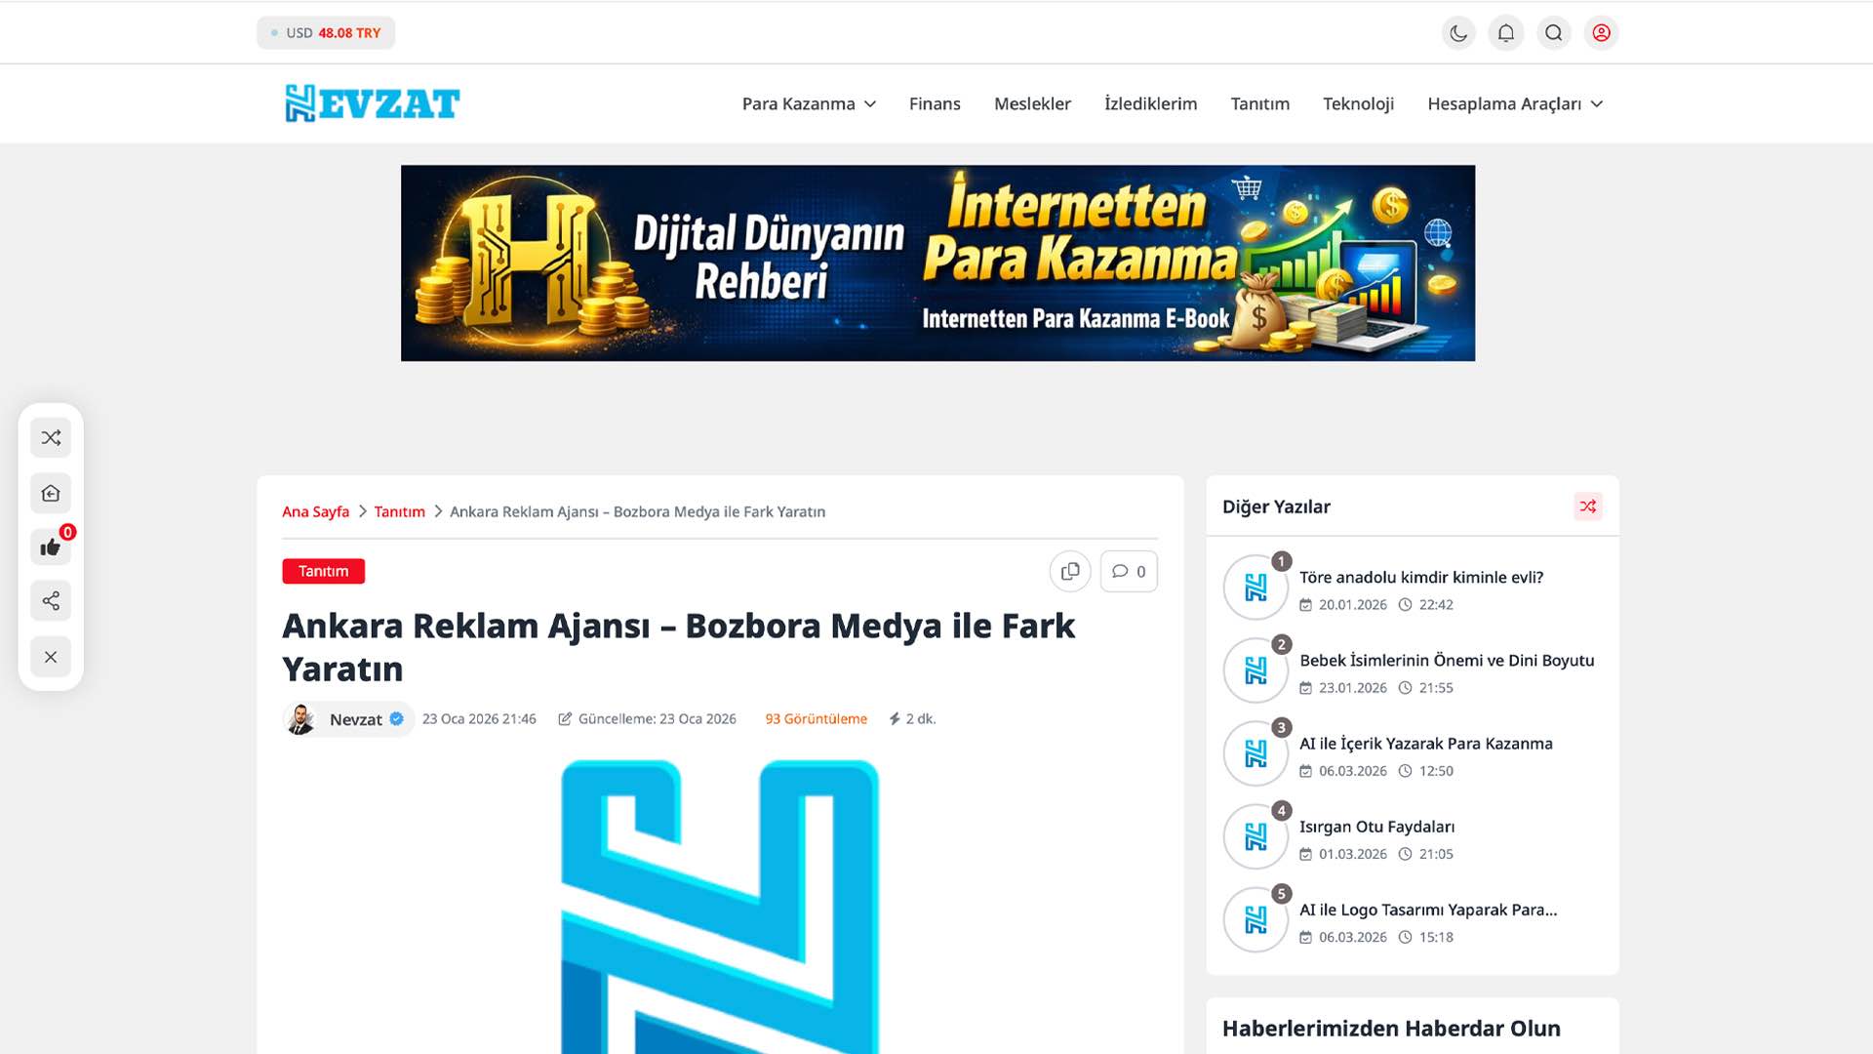
Task: Click the author avatar photo beside Nevzat
Action: (x=299, y=719)
